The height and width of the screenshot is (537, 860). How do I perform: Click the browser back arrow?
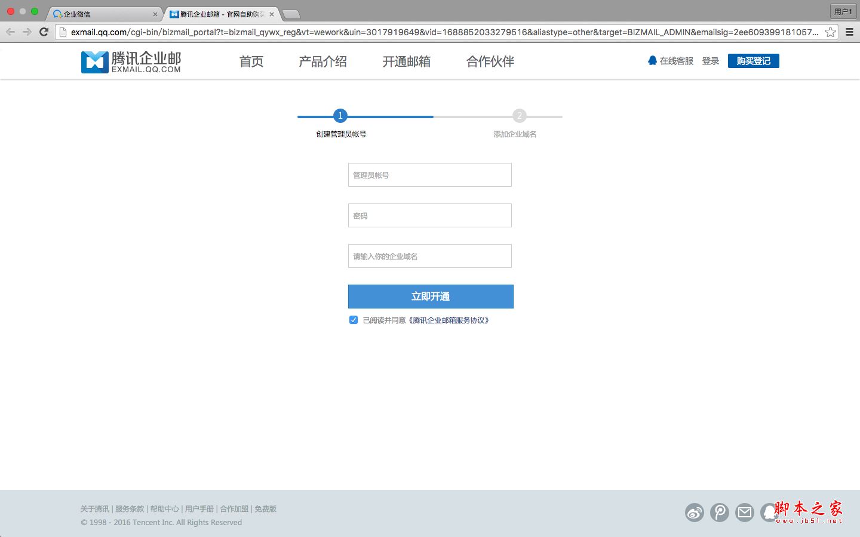[x=10, y=32]
